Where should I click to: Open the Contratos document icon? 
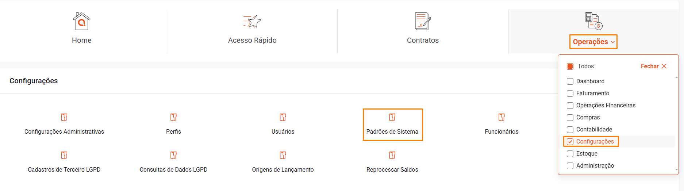(423, 21)
